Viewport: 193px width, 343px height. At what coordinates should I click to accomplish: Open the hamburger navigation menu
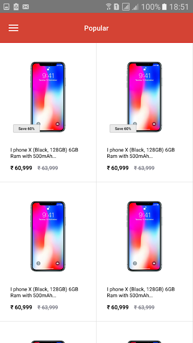13,28
